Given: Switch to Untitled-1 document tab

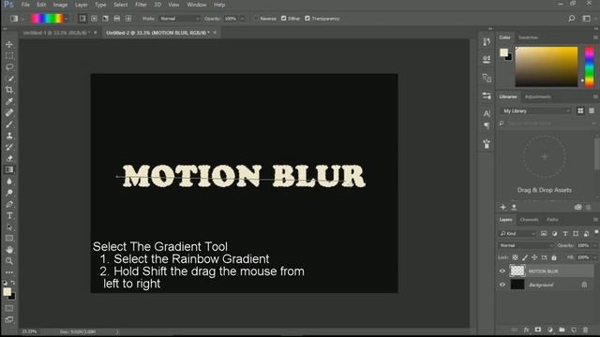Looking at the screenshot, I should coord(56,33).
